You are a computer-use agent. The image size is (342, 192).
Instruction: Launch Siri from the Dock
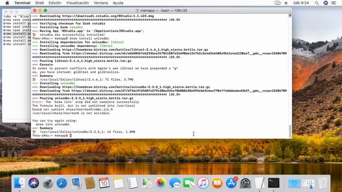(x=34, y=182)
